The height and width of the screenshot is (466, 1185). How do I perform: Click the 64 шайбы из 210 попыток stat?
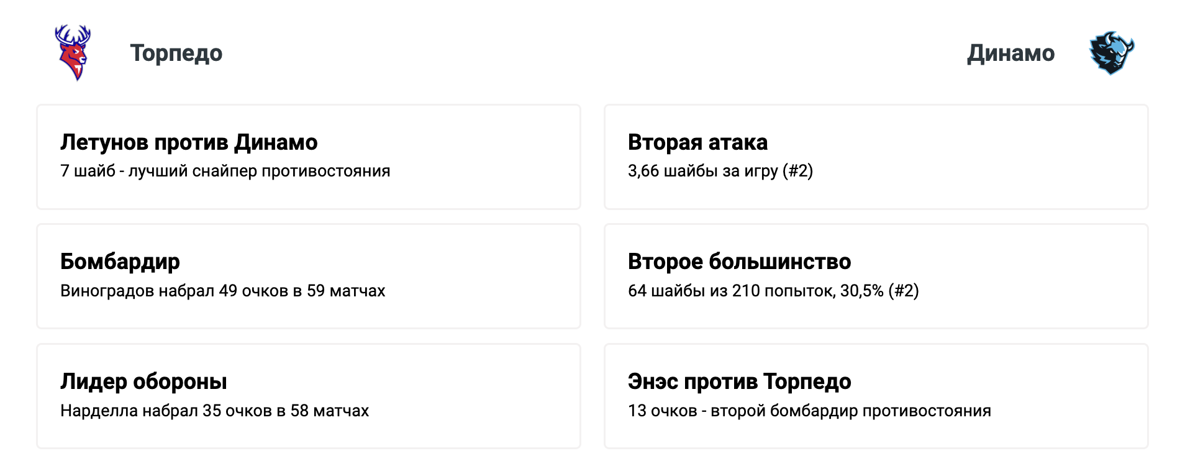tap(773, 291)
